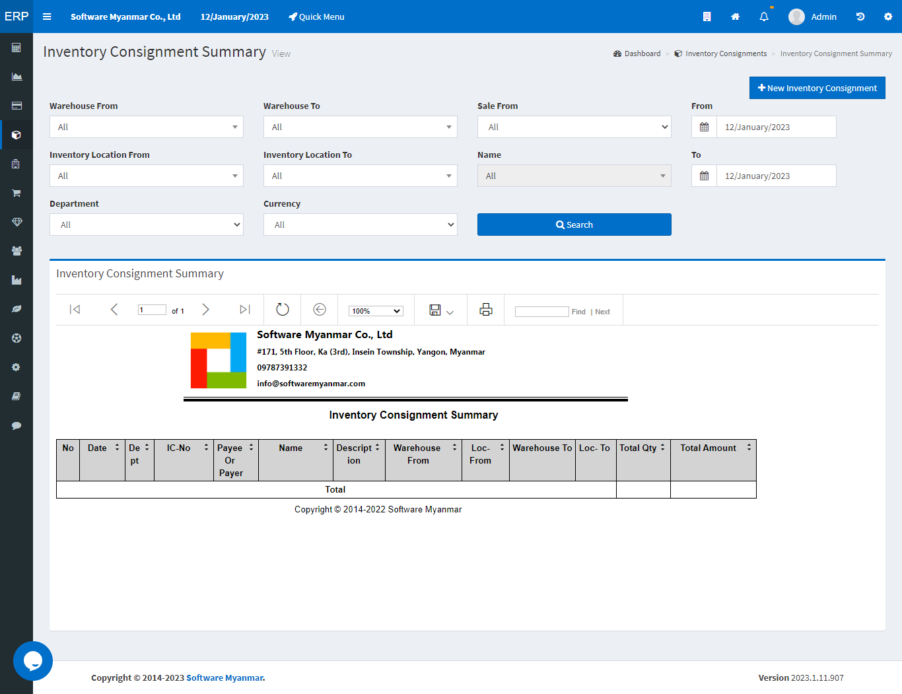Open the calculator module in sidebar
Viewport: 902px width, 694px height.
click(x=17, y=48)
